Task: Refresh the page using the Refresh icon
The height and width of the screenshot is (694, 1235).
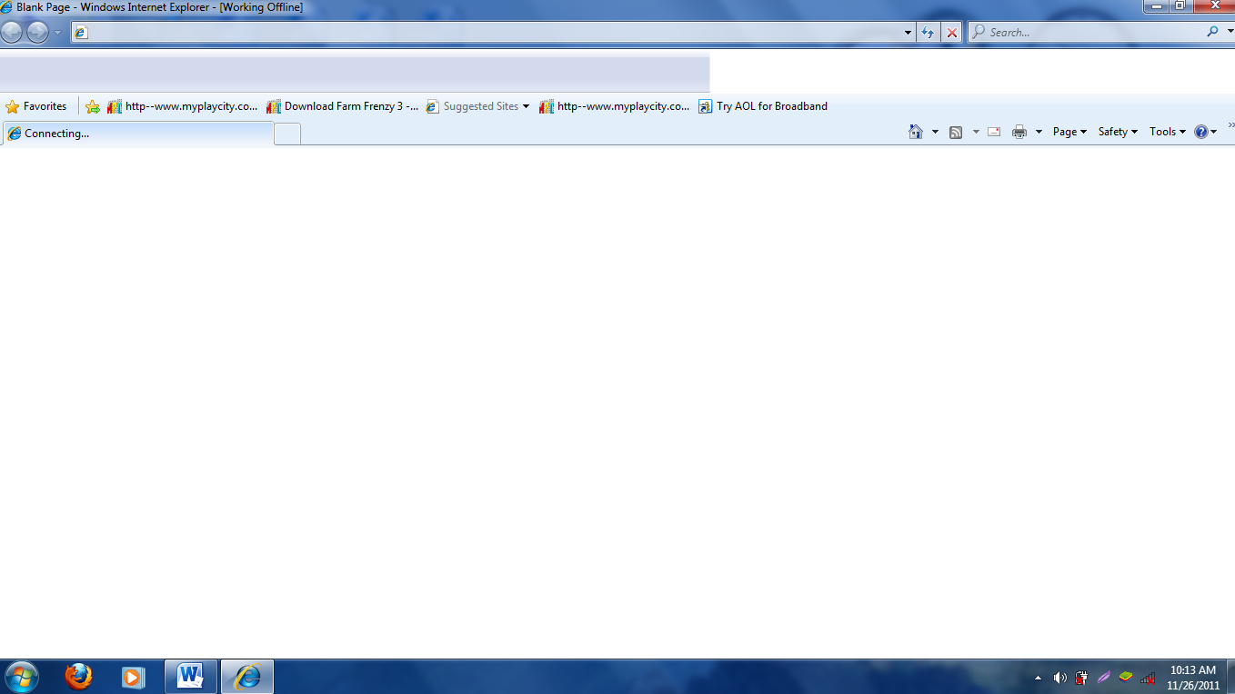Action: pyautogui.click(x=928, y=33)
